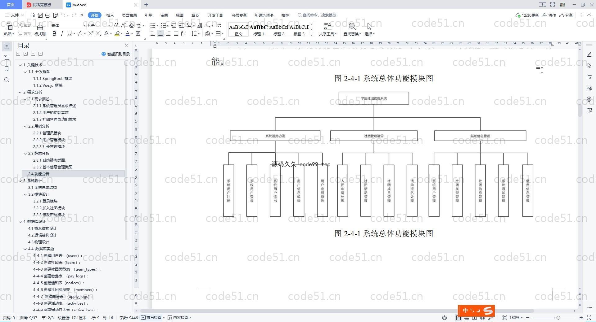This screenshot has width=596, height=322.
Task: Apply the 标题 1 heading style
Action: tap(259, 30)
